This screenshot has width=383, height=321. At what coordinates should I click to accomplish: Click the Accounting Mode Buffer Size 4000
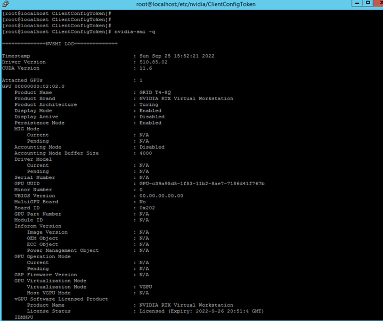pos(145,153)
